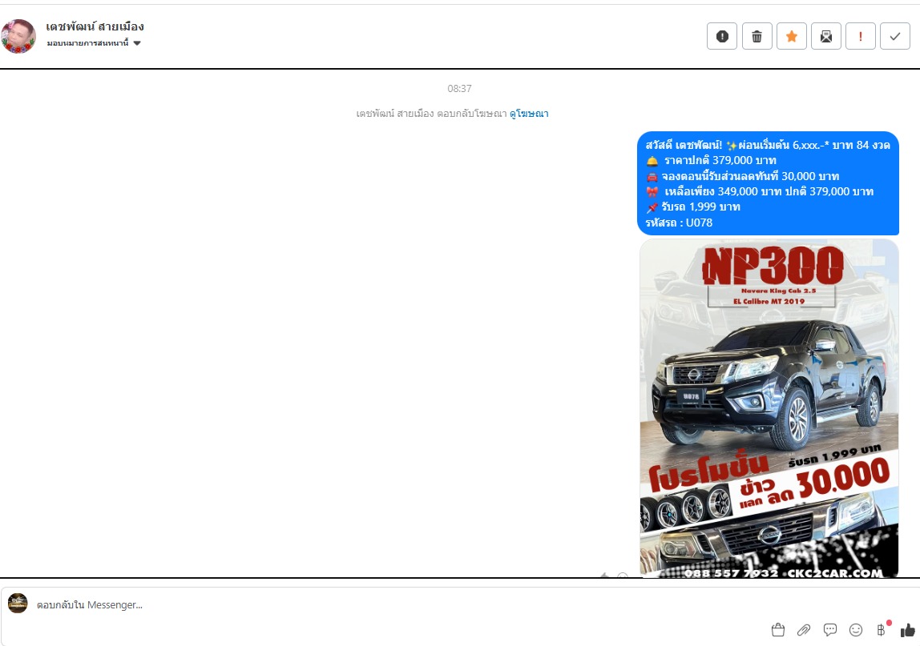Viewport: 920px width, 646px height.
Task: Open emoji picker smiley icon
Action: point(856,630)
